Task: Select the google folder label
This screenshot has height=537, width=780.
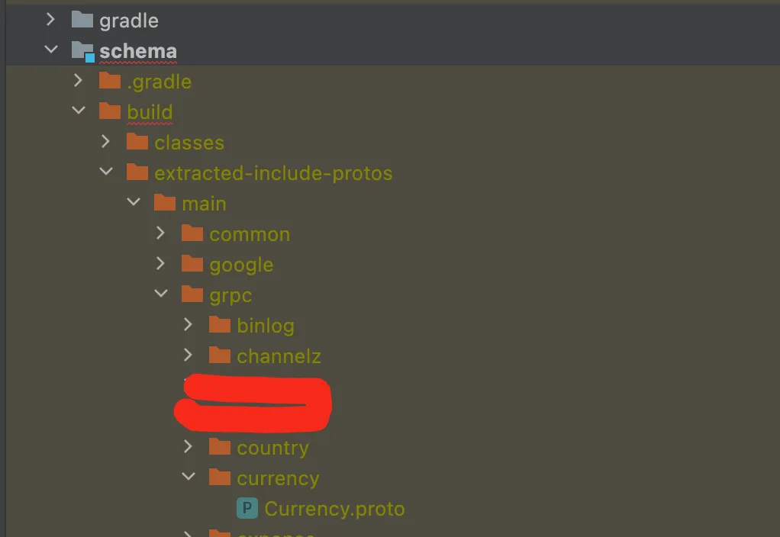Action: coord(241,265)
